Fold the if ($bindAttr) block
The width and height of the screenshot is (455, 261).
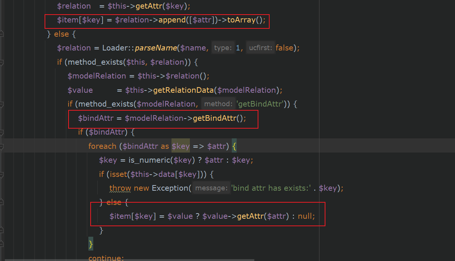point(1,132)
